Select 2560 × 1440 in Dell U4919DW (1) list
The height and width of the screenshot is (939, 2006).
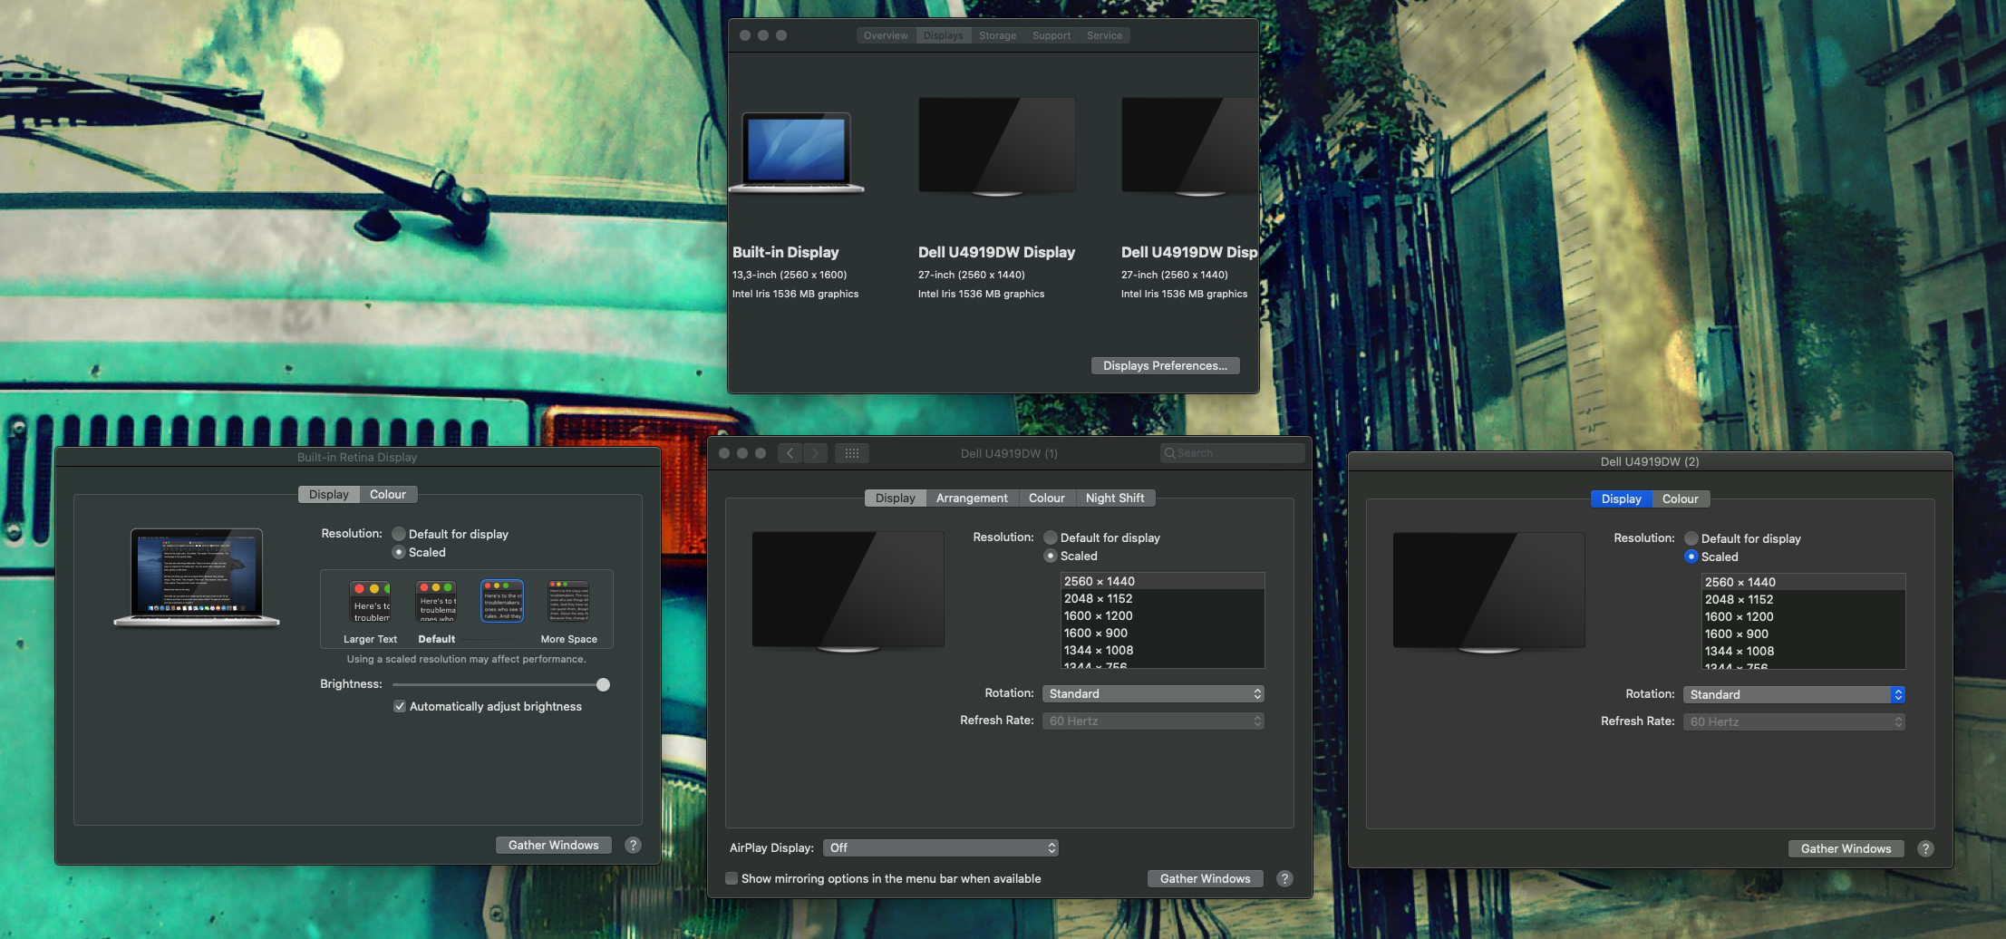pos(1162,581)
